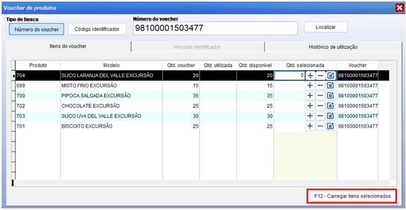Increase quantity for MISTO FRIO EXCURSÃO
Image resolution: width=406 pixels, height=210 pixels.
click(x=310, y=85)
